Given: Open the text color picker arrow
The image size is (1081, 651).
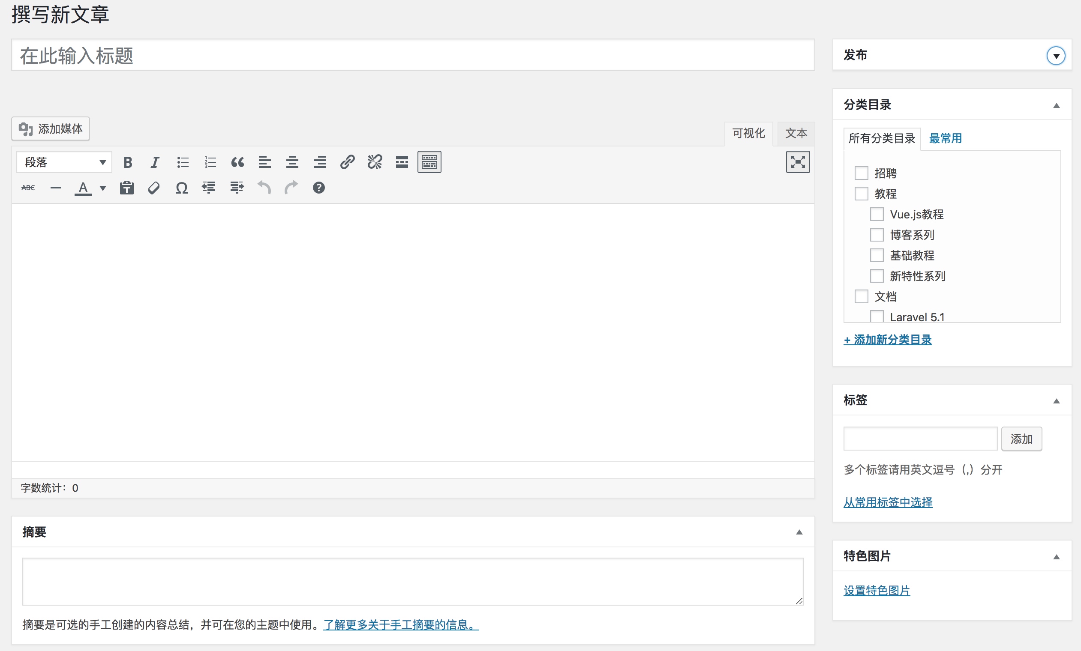Looking at the screenshot, I should 103,188.
